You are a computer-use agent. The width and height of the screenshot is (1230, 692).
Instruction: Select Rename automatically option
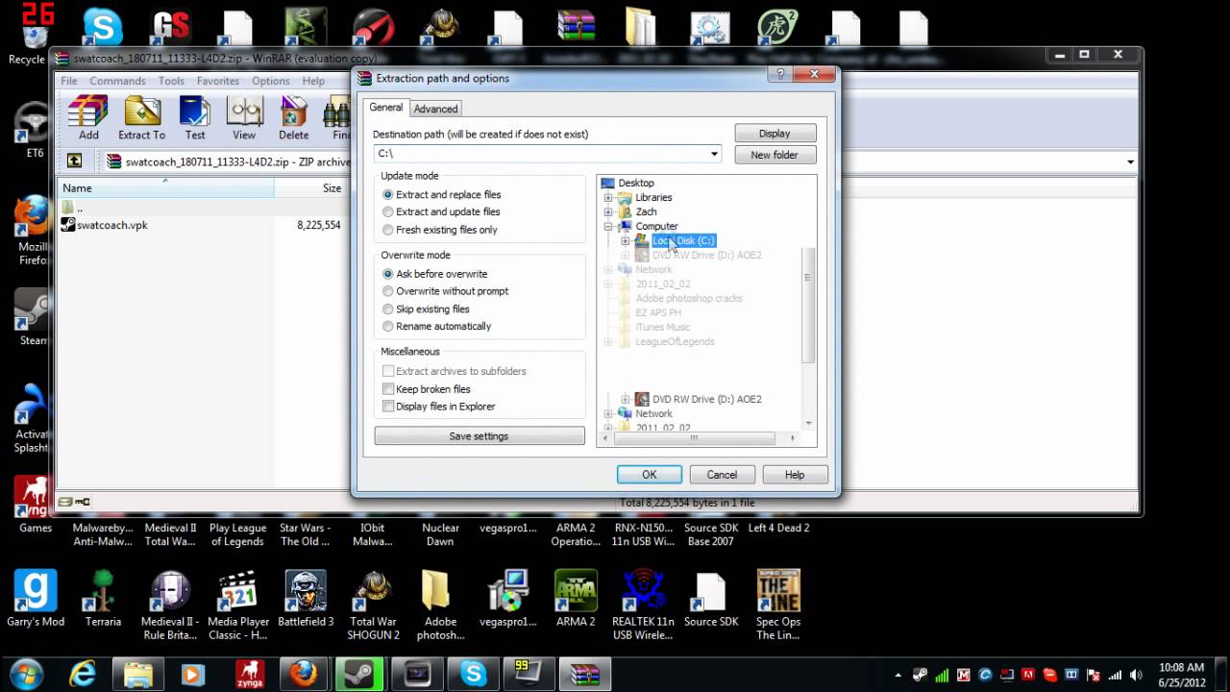pyautogui.click(x=437, y=327)
